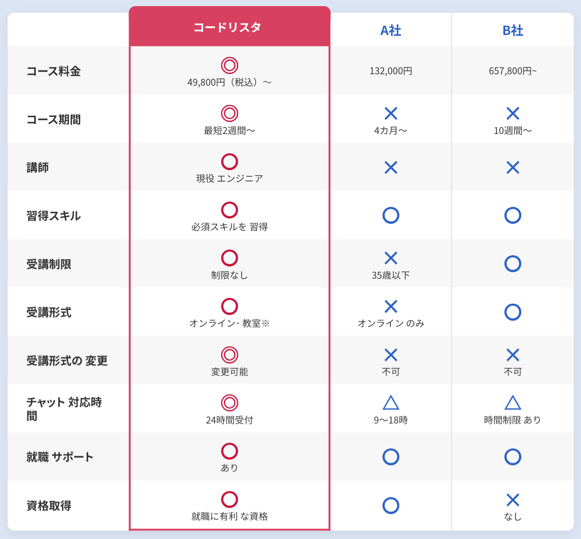Click A社's triangle icon above 9〜18時
Screen dimensions: 581x539
[391, 403]
